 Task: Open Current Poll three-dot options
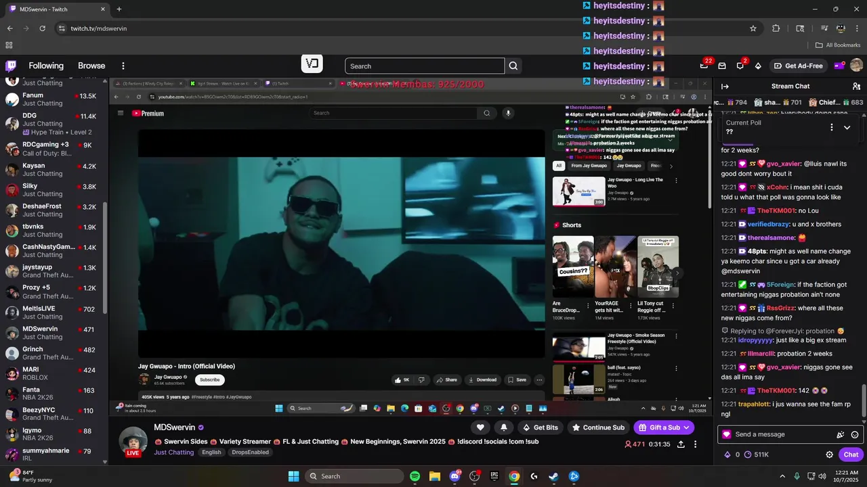(x=832, y=127)
